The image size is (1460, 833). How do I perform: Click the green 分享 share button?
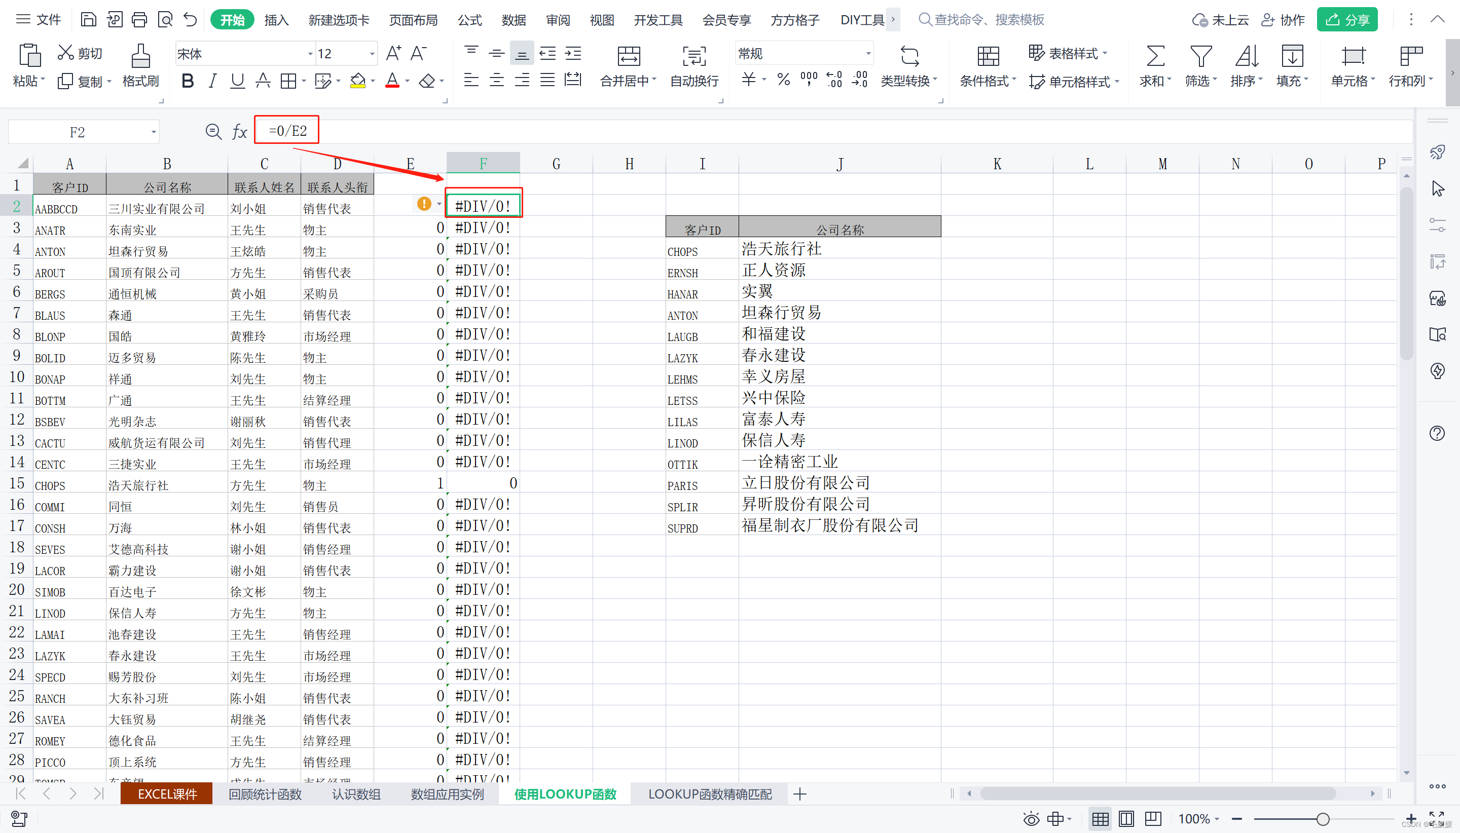[1346, 20]
